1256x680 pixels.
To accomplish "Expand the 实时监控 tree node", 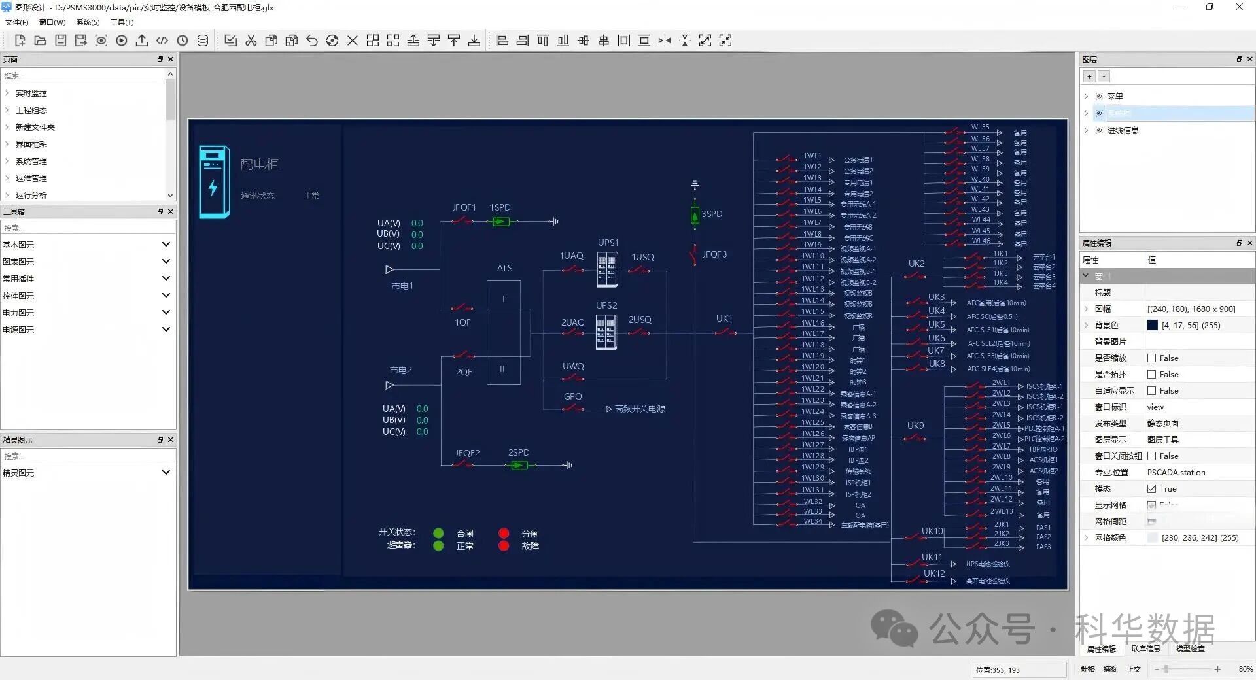I will click(x=7, y=93).
